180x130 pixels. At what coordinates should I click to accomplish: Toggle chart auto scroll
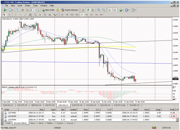(110, 10)
